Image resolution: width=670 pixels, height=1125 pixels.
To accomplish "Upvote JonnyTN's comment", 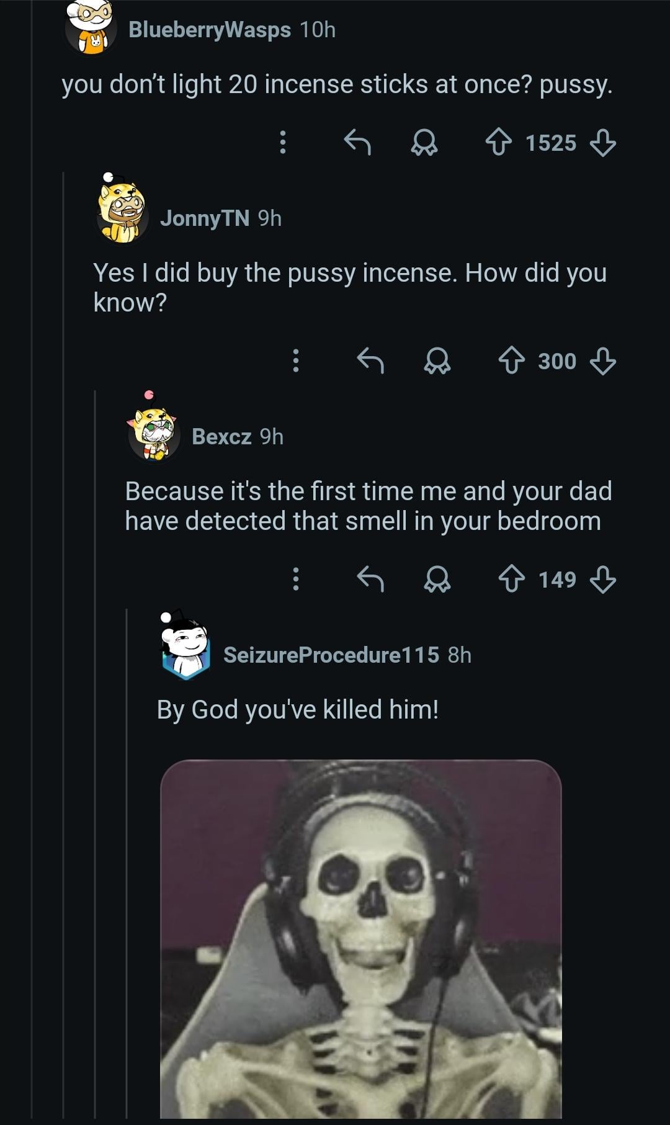I will point(512,361).
